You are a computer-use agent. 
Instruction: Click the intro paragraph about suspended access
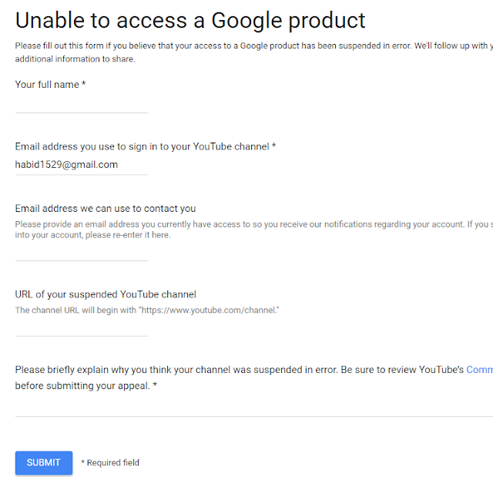coord(254,52)
